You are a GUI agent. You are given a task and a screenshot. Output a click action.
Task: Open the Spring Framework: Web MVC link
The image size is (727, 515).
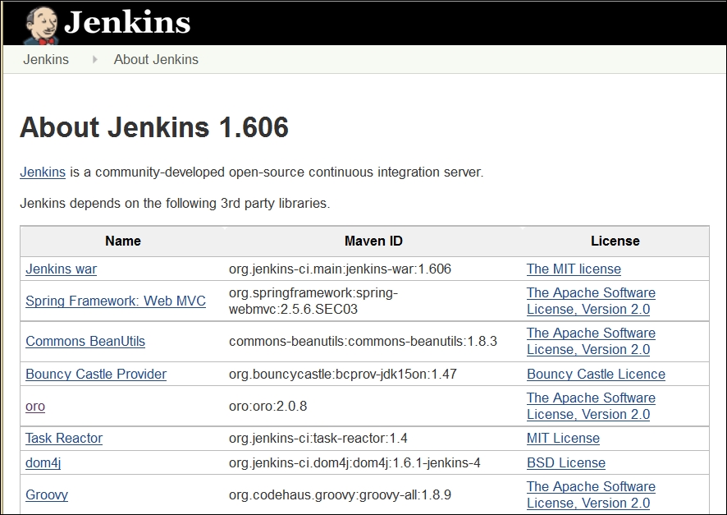(x=115, y=301)
